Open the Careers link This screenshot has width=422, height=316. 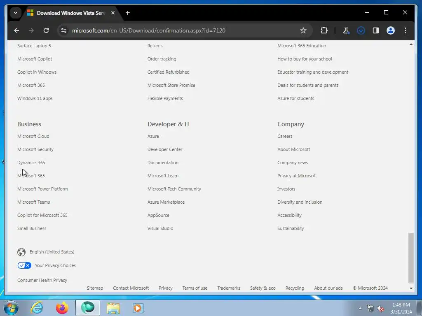click(285, 136)
